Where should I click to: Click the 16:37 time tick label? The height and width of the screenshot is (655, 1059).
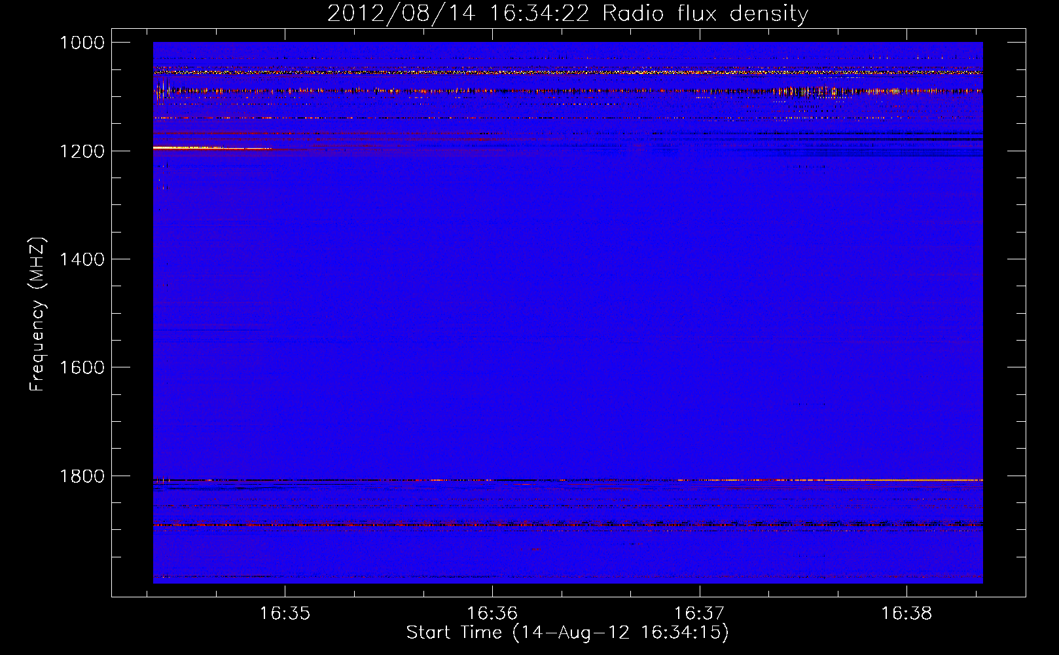(x=699, y=614)
